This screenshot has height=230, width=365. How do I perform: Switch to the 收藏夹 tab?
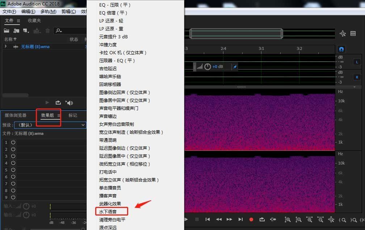(x=34, y=21)
